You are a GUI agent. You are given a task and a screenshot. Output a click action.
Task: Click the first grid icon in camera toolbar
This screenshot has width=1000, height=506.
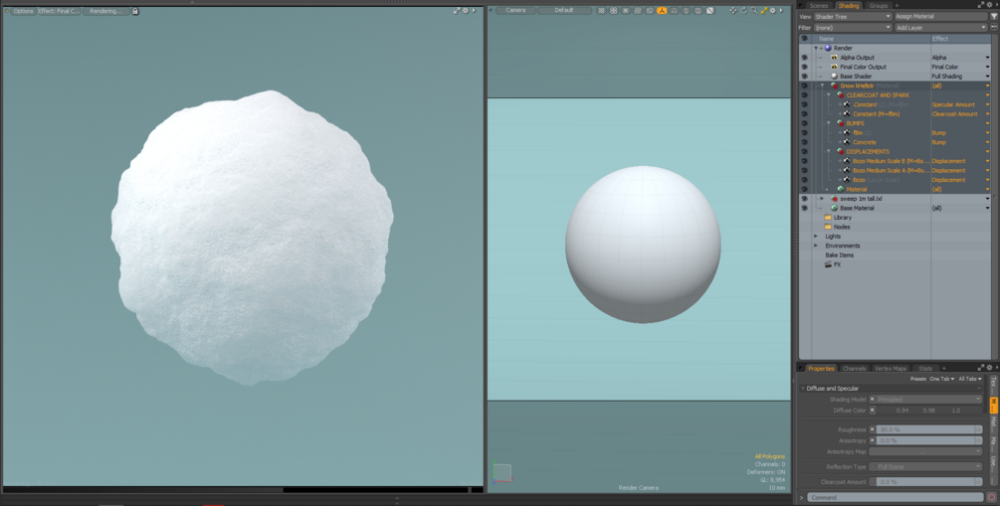(x=601, y=11)
